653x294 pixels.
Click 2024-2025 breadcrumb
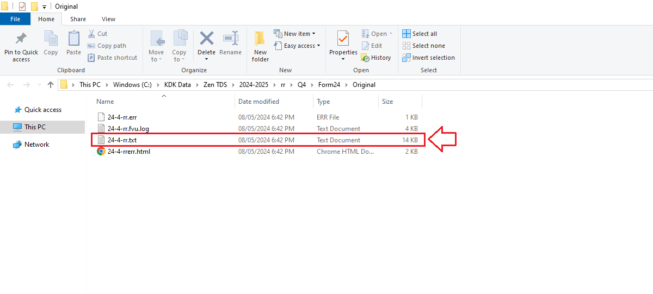point(252,85)
